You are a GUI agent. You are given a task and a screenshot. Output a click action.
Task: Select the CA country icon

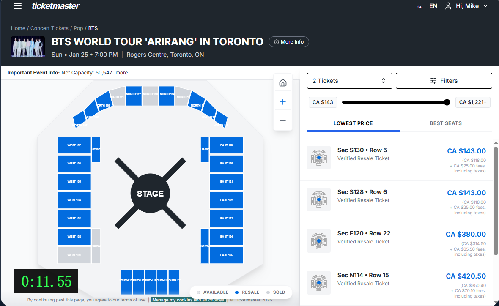[419, 7]
